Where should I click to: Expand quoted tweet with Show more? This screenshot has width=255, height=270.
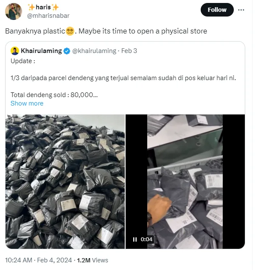point(27,103)
